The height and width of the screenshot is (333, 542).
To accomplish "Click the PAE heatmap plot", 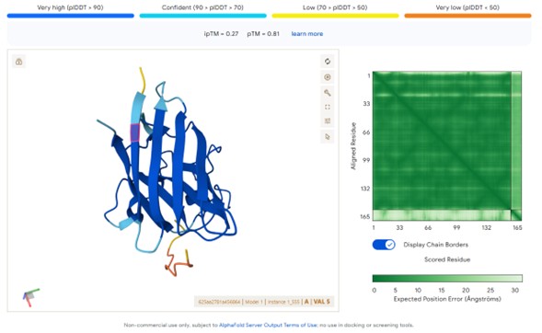I will click(447, 145).
